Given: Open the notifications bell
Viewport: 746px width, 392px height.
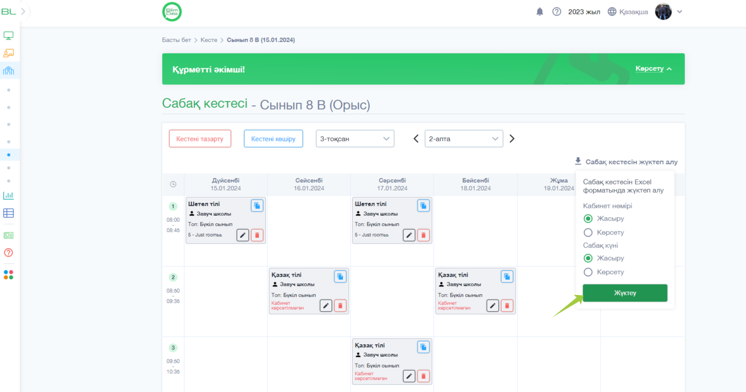Looking at the screenshot, I should click(x=540, y=12).
